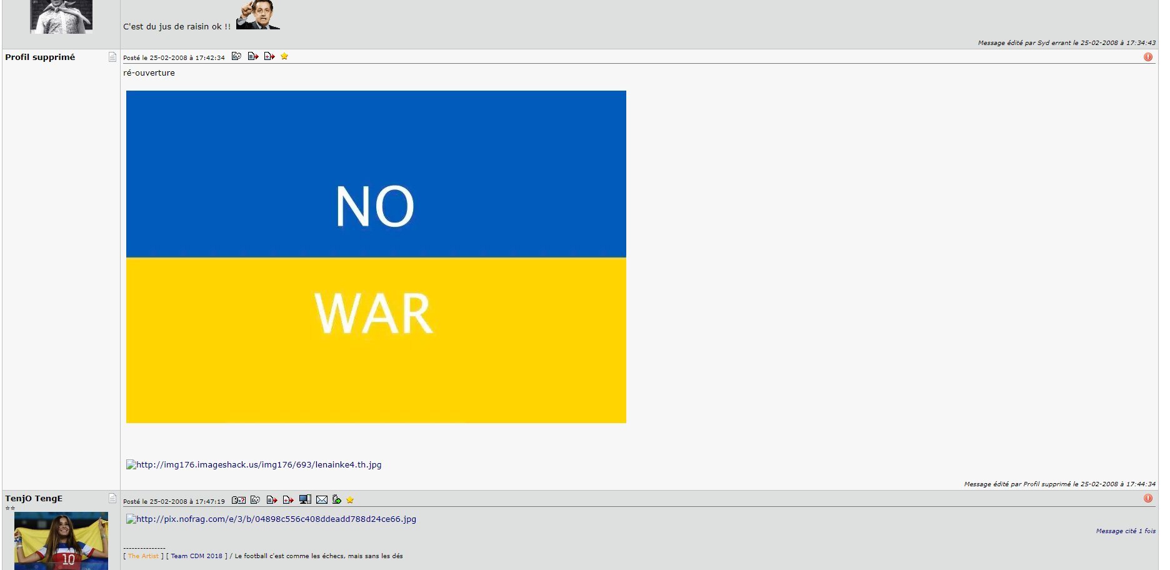This screenshot has width=1170, height=570.
Task: Click page icon beside Profil supprimé username
Action: coord(112,57)
